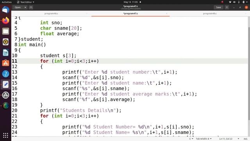Click the 'float average;' line
The width and height of the screenshot is (250, 141).
pos(60,34)
